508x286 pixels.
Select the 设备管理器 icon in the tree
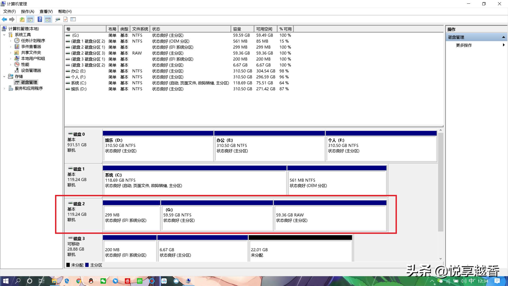tap(16, 70)
